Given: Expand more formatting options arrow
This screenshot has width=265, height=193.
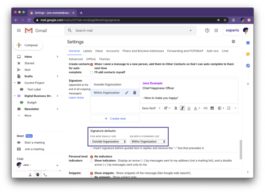Looking at the screenshot, I should tap(235, 108).
